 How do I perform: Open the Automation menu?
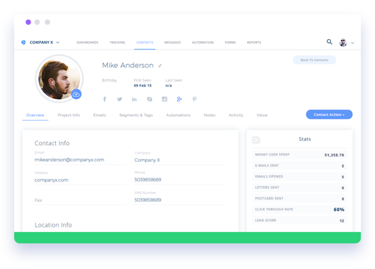tap(203, 42)
